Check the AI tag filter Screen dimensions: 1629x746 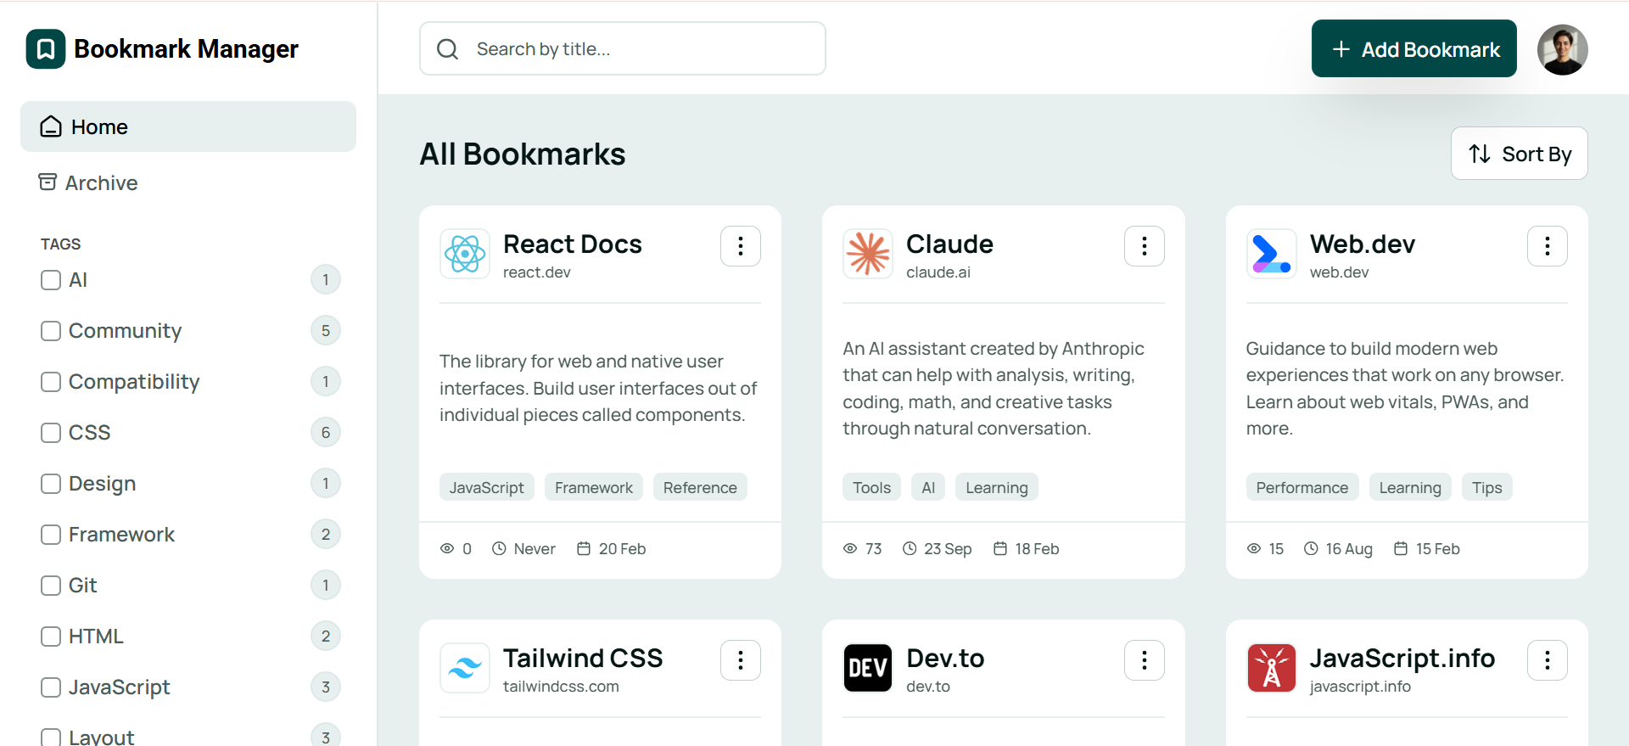[x=51, y=280]
